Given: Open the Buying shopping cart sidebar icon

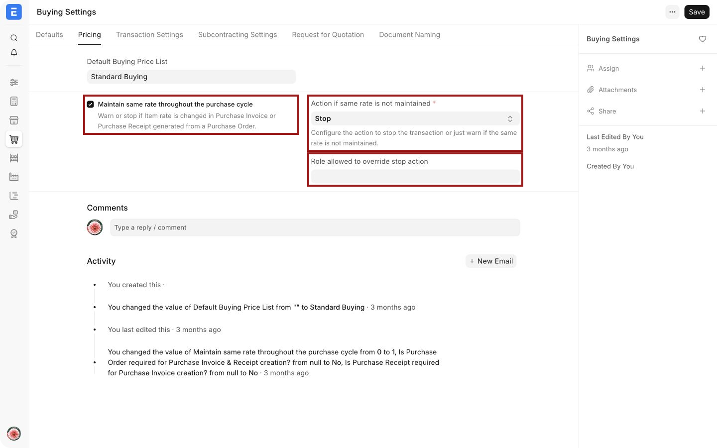Looking at the screenshot, I should coord(14,139).
